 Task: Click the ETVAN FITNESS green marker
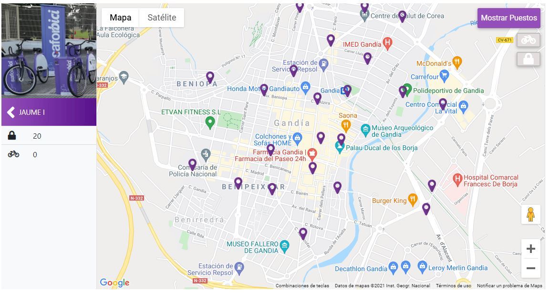pos(210,122)
